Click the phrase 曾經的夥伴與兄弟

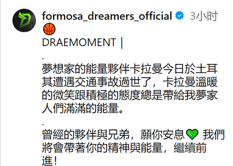[86, 135]
